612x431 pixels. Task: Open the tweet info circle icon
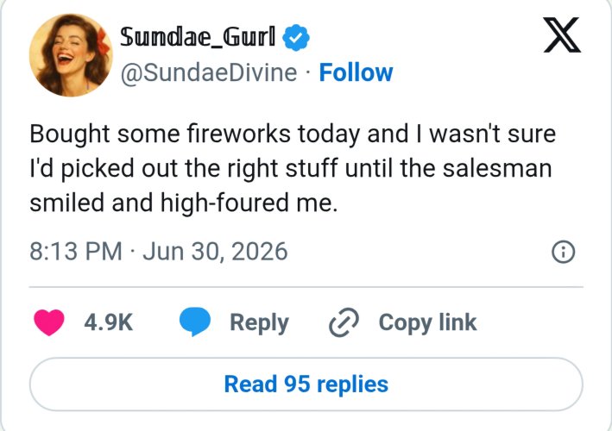[563, 252]
